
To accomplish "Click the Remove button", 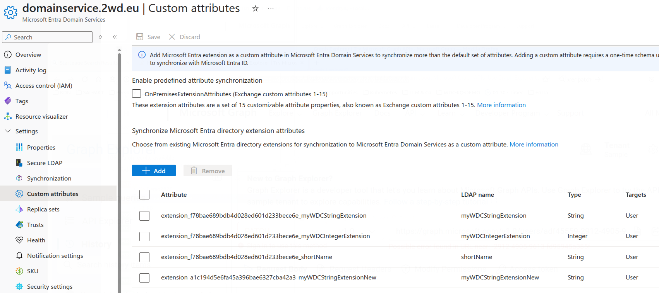I will coord(208,170).
